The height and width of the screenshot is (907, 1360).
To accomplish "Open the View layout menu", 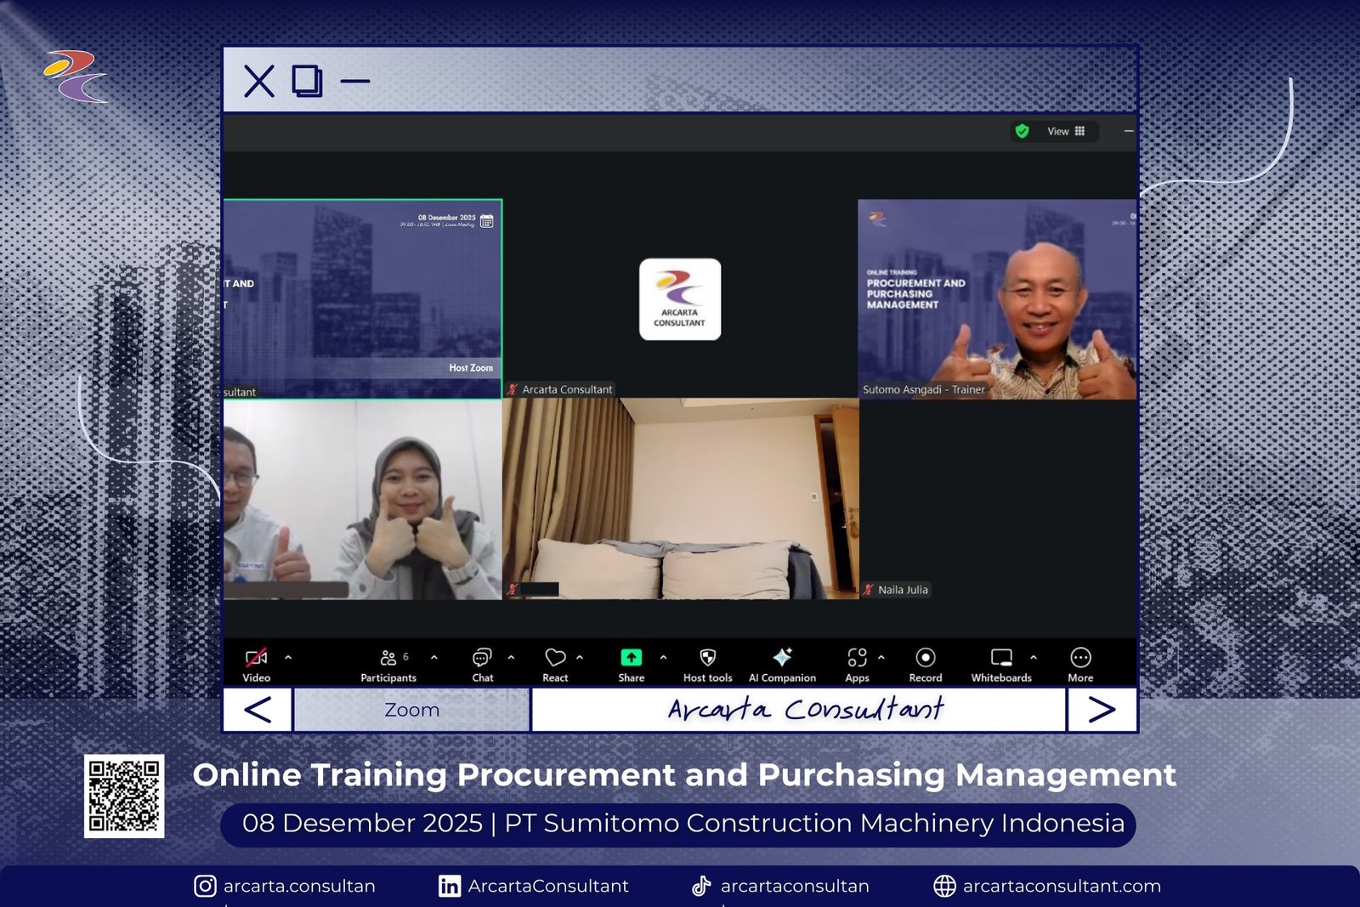I will [1066, 131].
